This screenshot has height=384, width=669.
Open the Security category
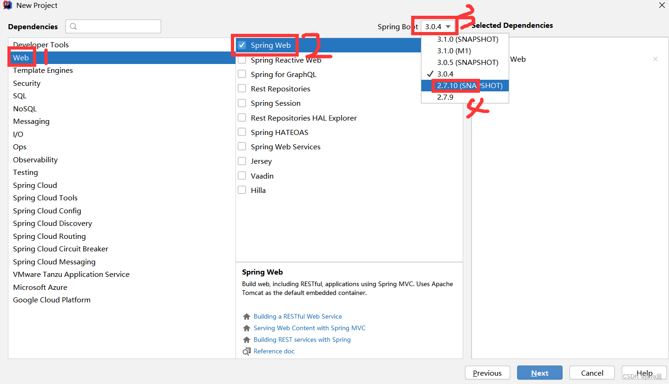pos(122,83)
